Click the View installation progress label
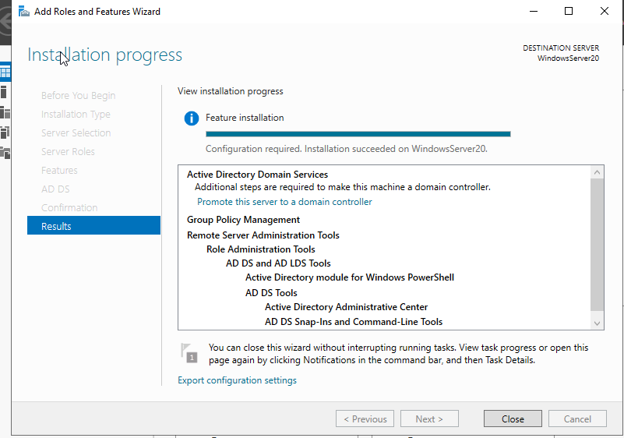Viewport: 624px width, 438px height. point(231,91)
